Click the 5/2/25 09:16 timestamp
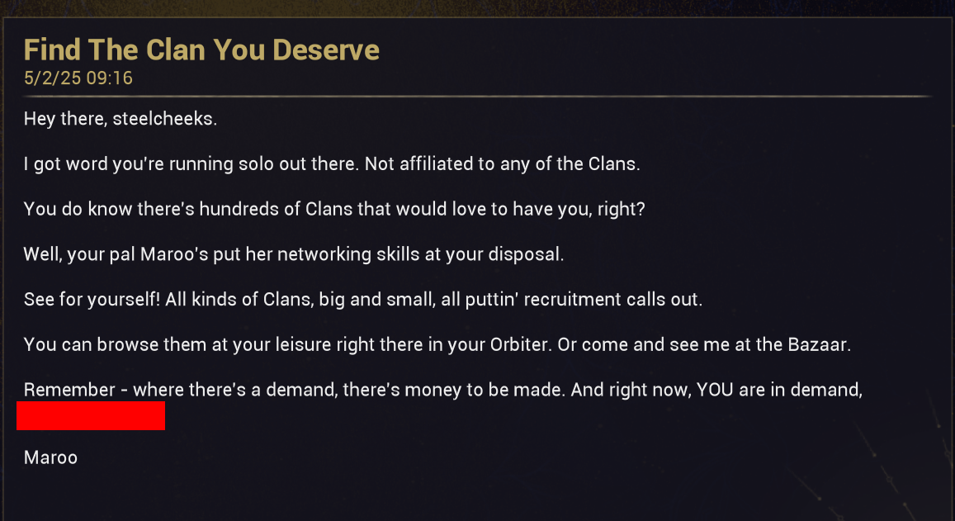 (78, 78)
